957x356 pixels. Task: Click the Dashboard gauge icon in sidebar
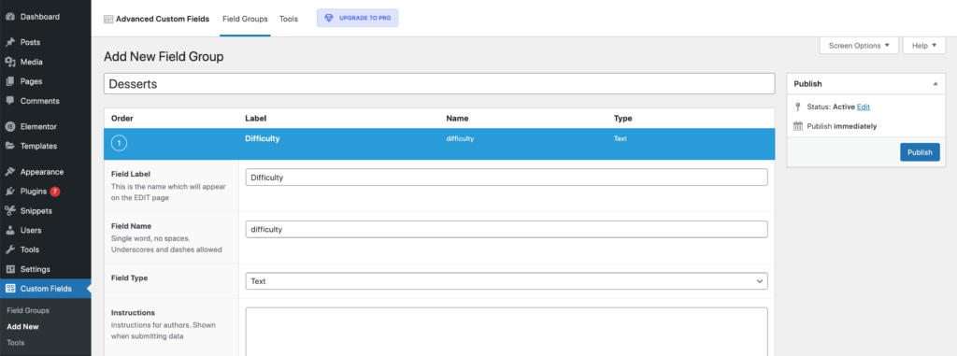point(9,17)
